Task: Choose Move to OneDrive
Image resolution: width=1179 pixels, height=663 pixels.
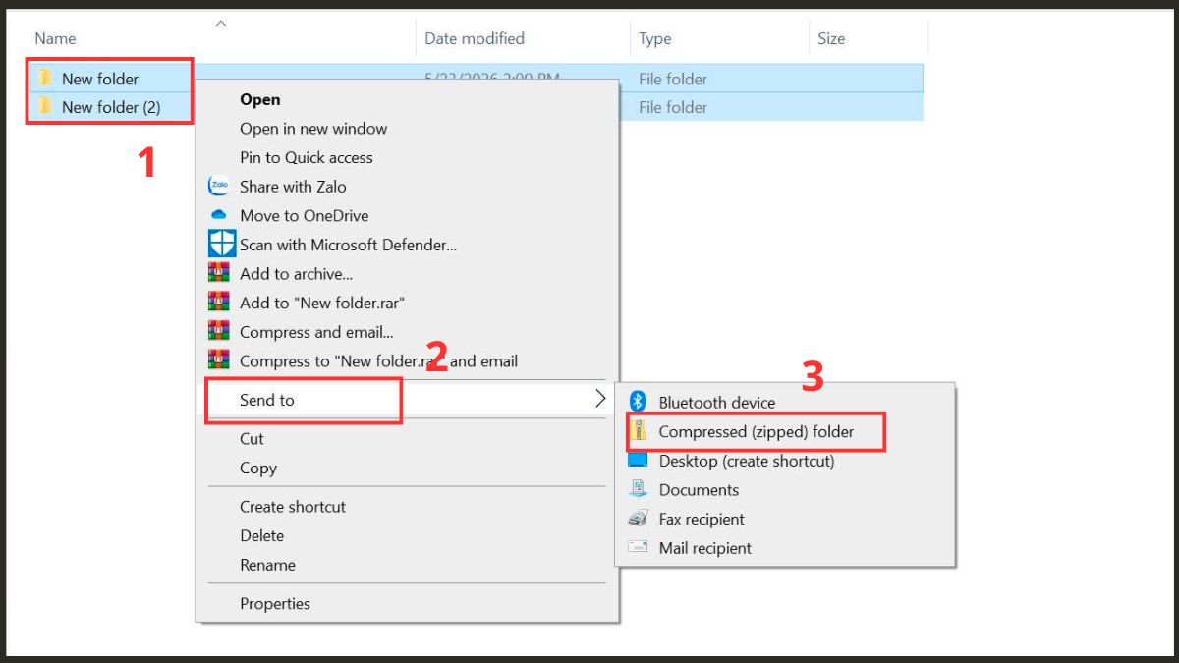Action: (305, 216)
